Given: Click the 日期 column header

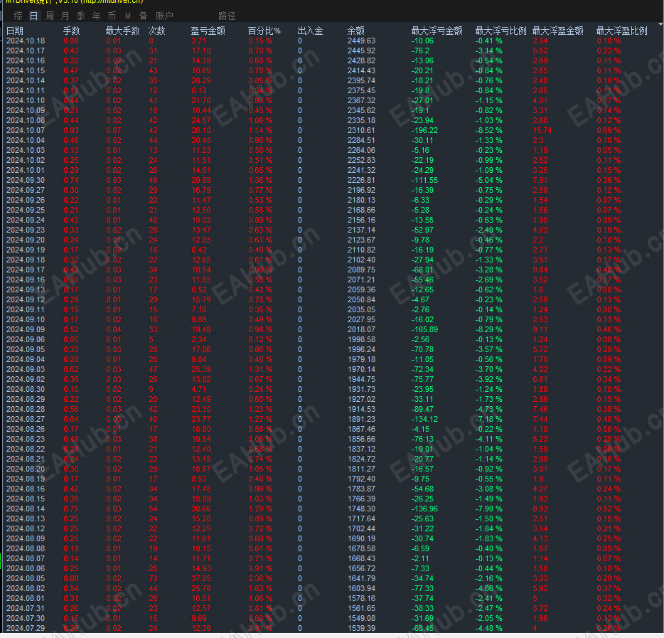Looking at the screenshot, I should [x=15, y=31].
